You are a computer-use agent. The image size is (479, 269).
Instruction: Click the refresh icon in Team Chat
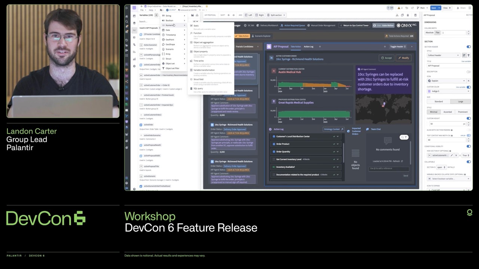point(402,161)
